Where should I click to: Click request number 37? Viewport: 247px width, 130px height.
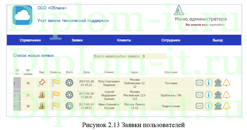click(x=28, y=95)
